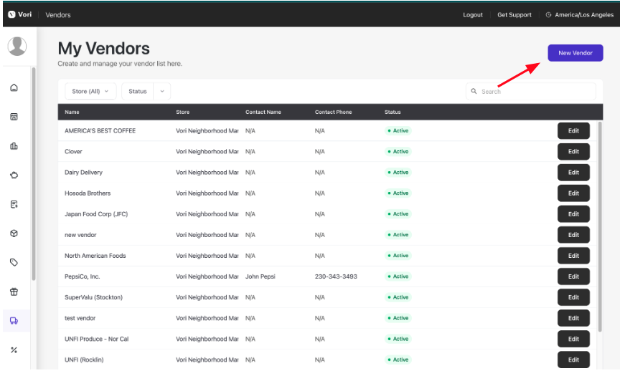Click the vendor table vertical scrollbar

pyautogui.click(x=600, y=227)
